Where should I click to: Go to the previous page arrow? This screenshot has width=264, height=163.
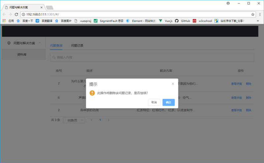[92, 120]
